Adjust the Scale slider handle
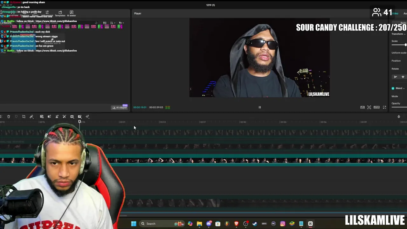This screenshot has height=229, width=407. coord(406,45)
